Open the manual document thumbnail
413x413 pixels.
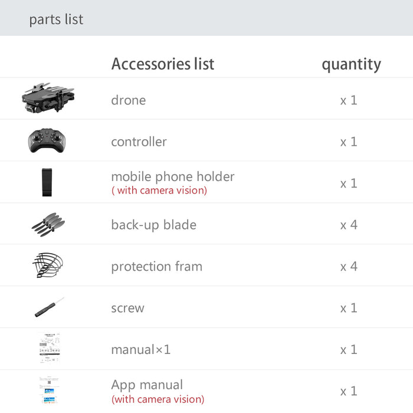(x=49, y=348)
